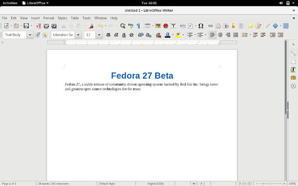Image resolution: width=298 pixels, height=186 pixels.
Task: Open the Liberation Serif font name dropdown
Action: point(78,35)
